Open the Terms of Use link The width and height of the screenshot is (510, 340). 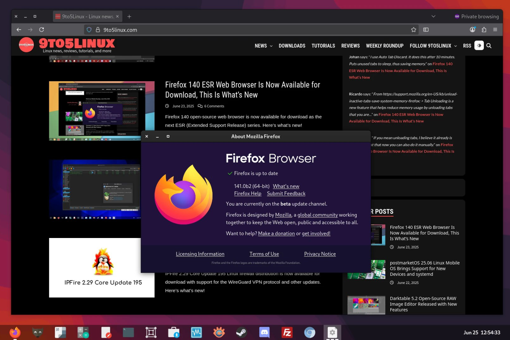pyautogui.click(x=264, y=254)
